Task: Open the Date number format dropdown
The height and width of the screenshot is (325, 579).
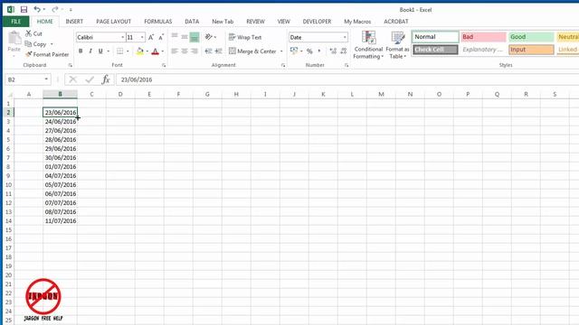Action: (x=345, y=37)
